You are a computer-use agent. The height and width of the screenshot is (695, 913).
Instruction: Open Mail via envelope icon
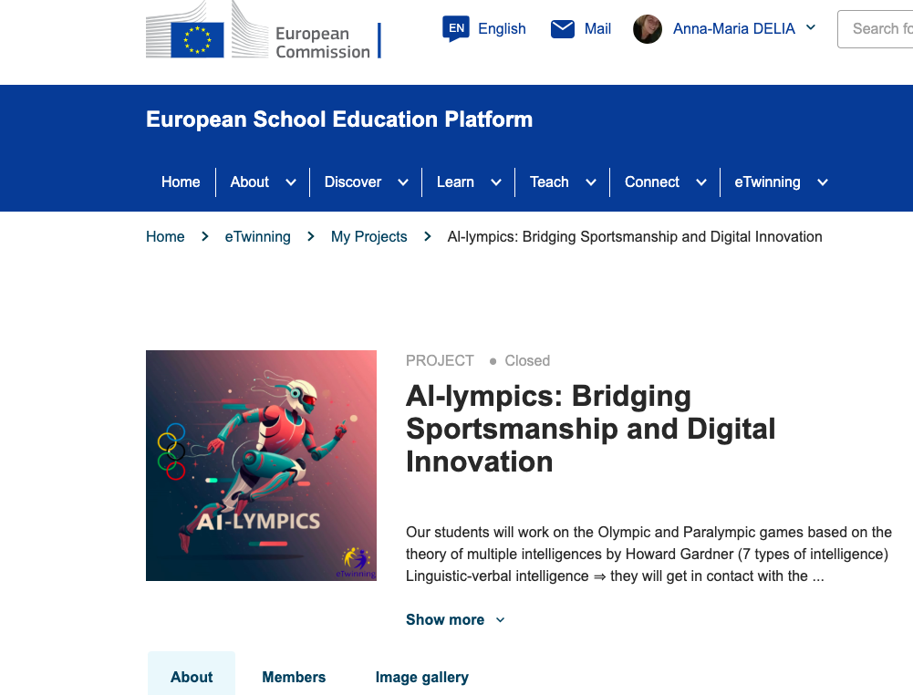click(563, 29)
